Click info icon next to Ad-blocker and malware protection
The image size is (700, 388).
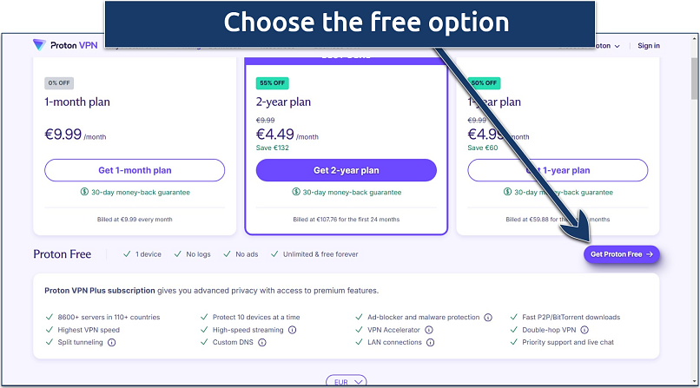[488, 318]
